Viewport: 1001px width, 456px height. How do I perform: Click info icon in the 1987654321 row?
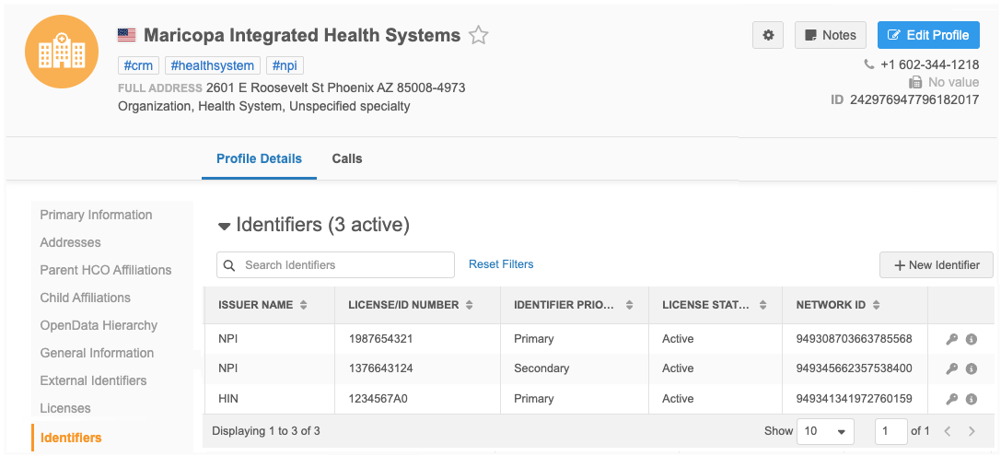(971, 339)
